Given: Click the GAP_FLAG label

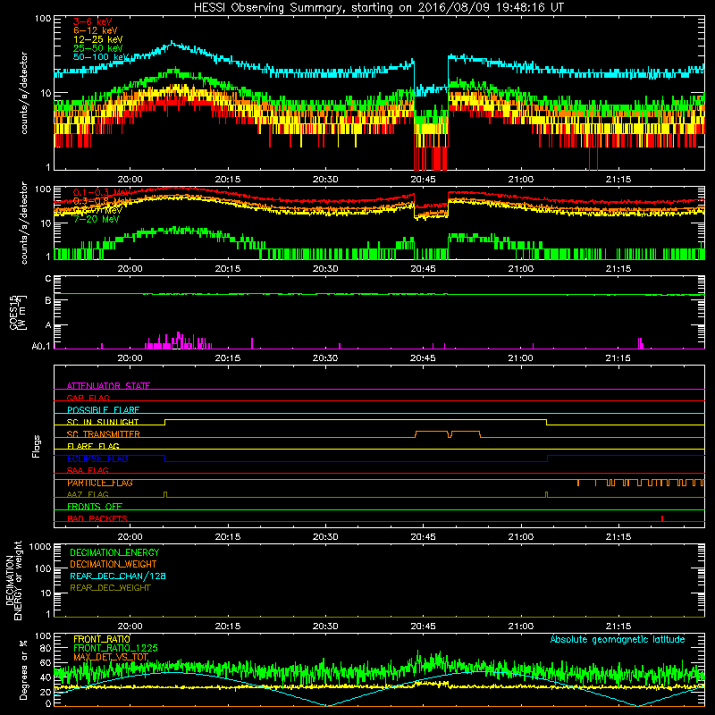Looking at the screenshot, I should (88, 398).
